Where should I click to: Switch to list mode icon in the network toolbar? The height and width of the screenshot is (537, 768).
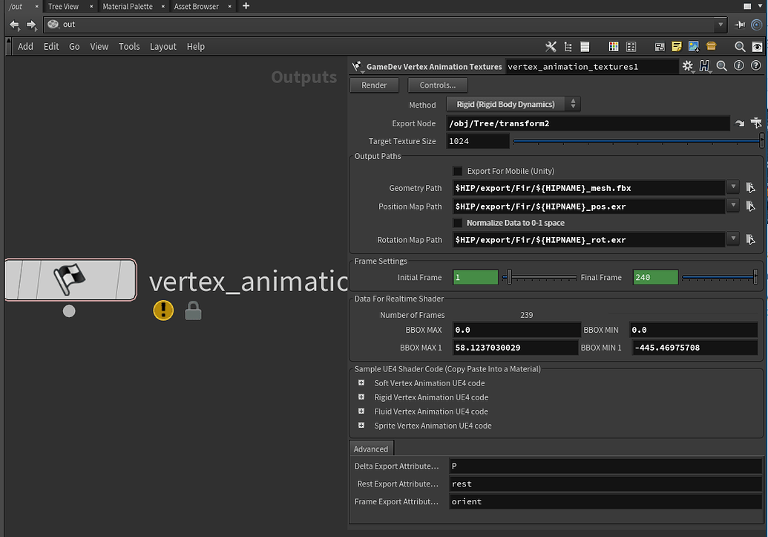click(585, 47)
